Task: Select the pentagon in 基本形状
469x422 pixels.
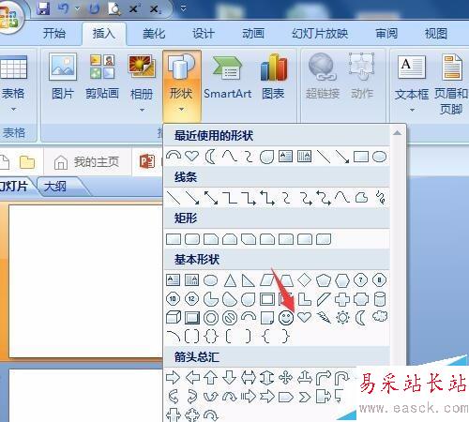Action: 324,280
